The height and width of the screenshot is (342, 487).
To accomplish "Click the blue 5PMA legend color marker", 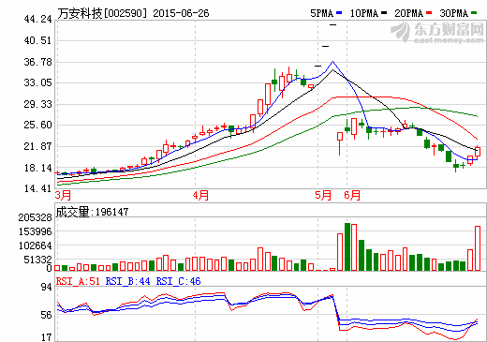I will [339, 13].
